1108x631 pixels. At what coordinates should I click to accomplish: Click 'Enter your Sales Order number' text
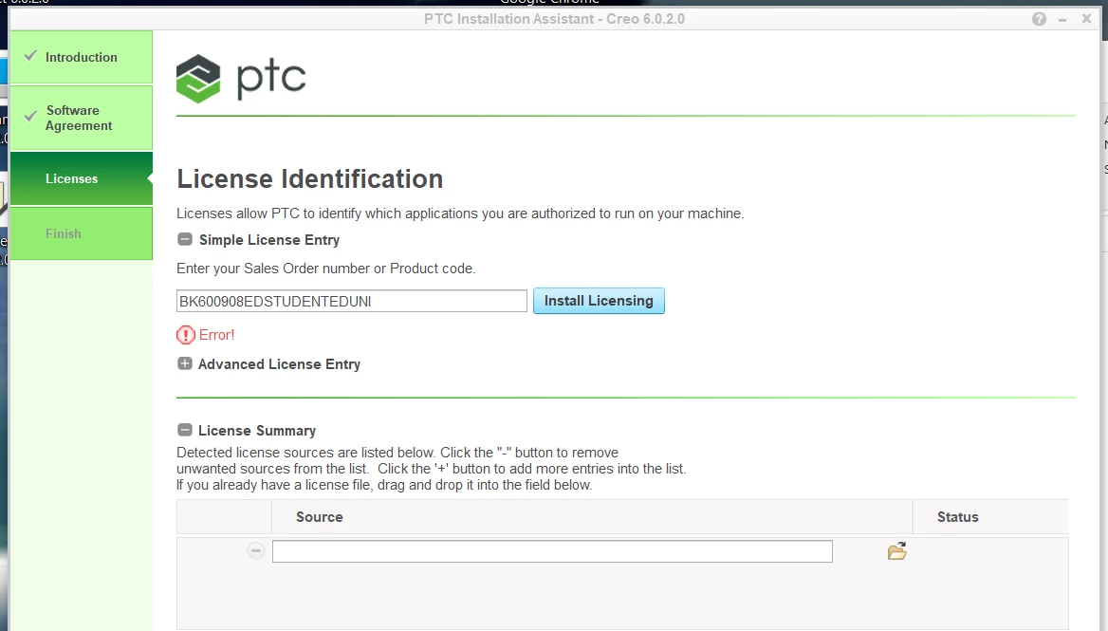point(273,269)
